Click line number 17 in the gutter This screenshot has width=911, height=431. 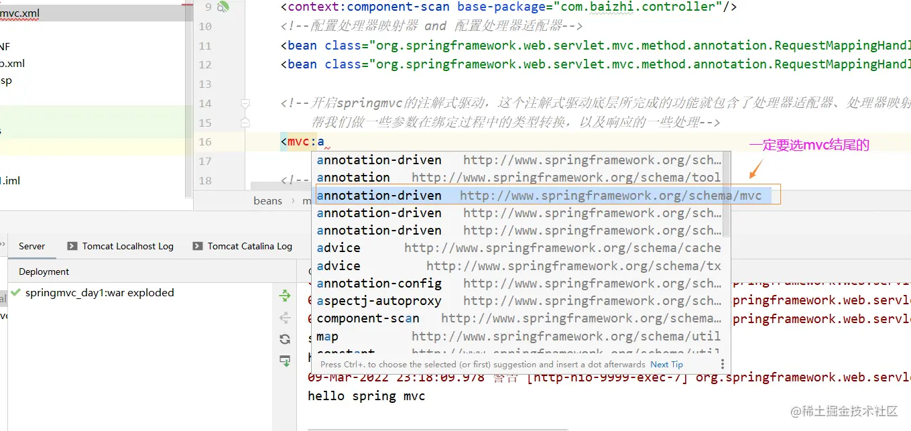[205, 162]
